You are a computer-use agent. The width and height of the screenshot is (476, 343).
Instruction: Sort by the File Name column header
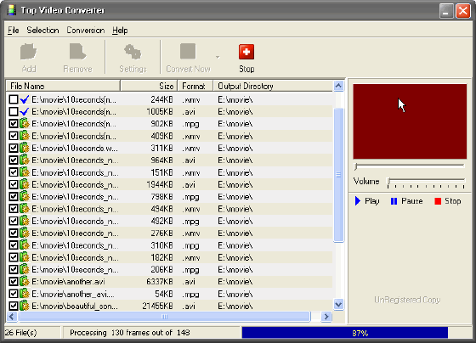click(x=63, y=86)
